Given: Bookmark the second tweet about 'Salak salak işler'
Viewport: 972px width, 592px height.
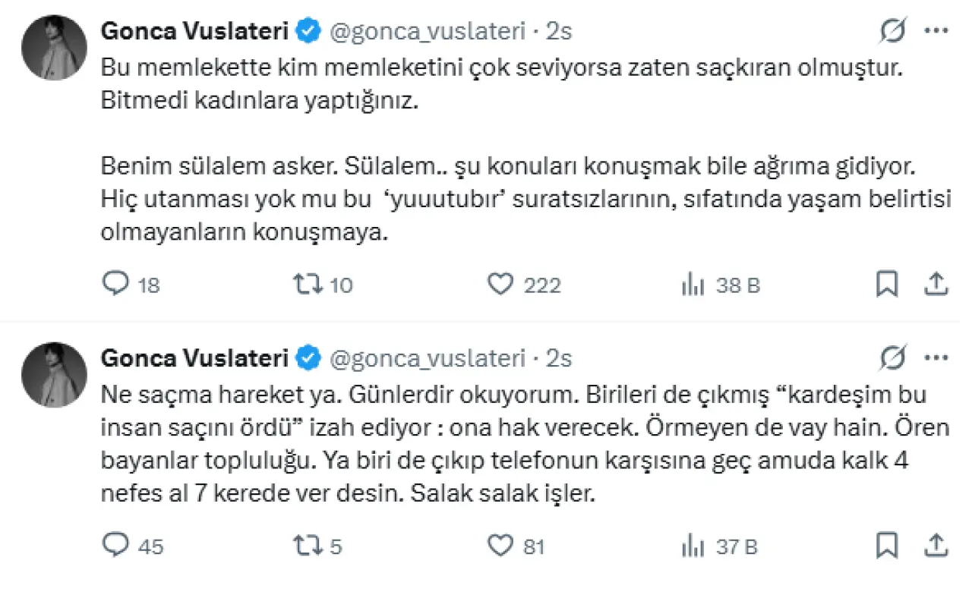Looking at the screenshot, I should click(887, 545).
